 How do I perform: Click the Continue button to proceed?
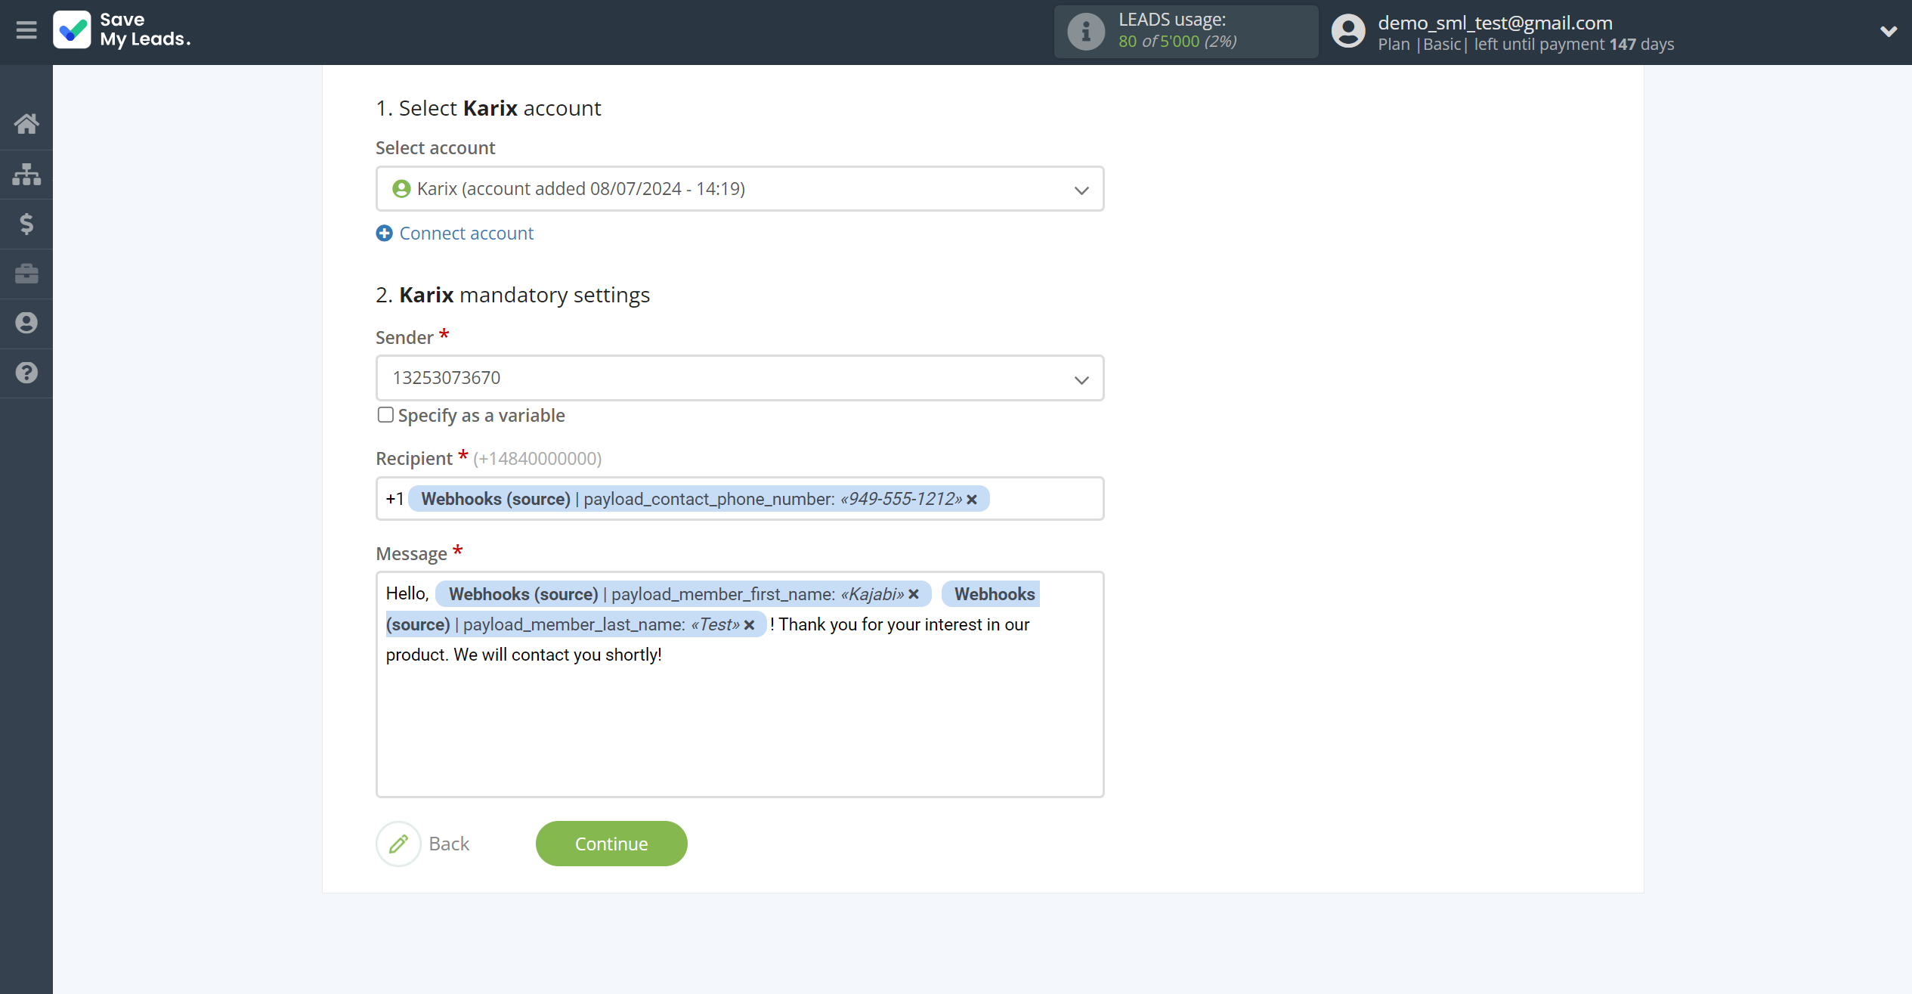point(612,844)
